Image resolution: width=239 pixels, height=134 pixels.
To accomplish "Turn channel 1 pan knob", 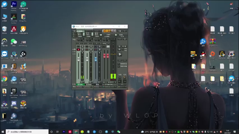I will pos(79,40).
